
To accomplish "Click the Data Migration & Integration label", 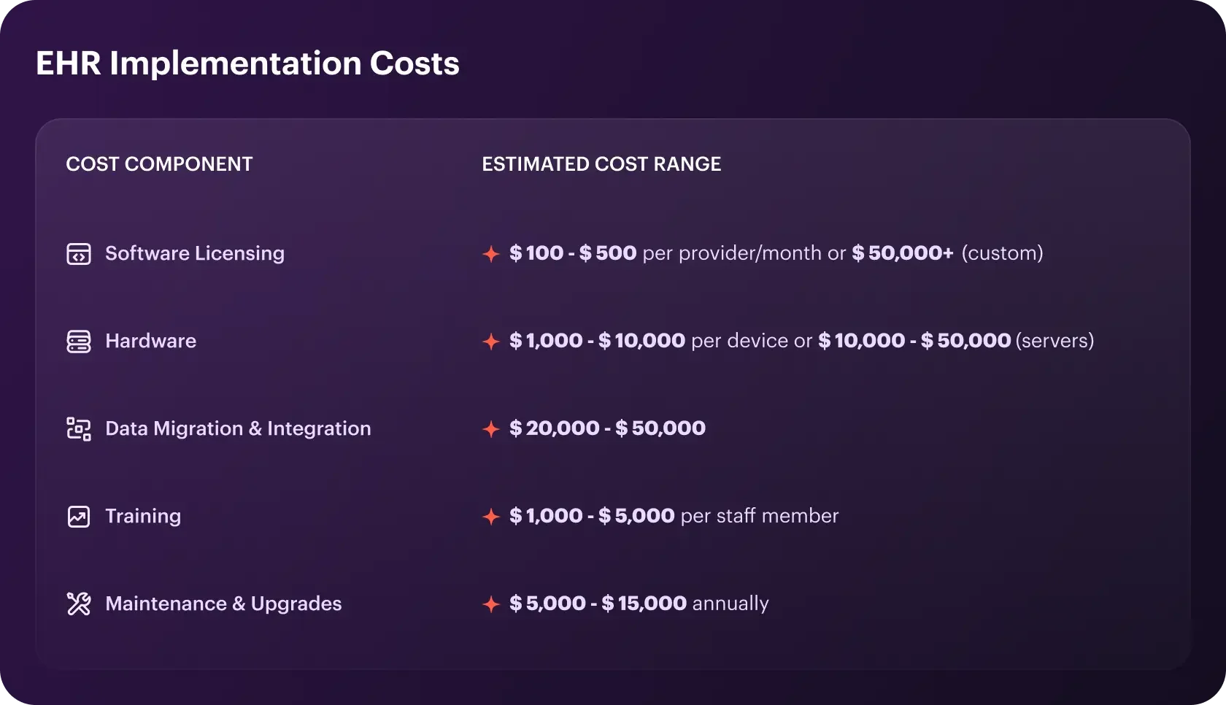I will tap(238, 428).
